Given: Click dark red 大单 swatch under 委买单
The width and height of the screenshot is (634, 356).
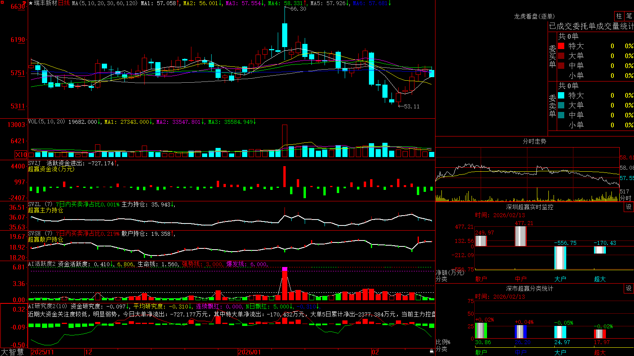Looking at the screenshot, I should 561,56.
